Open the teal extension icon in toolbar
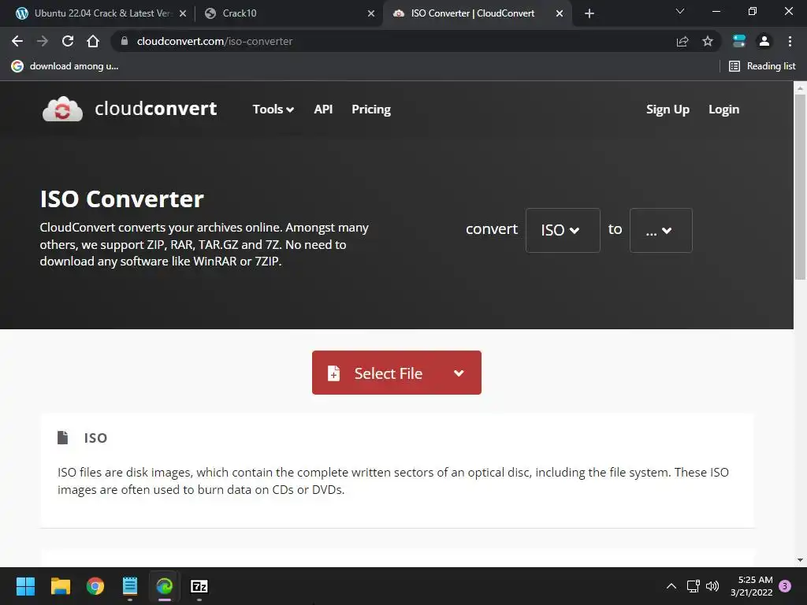This screenshot has height=605, width=807. click(739, 41)
